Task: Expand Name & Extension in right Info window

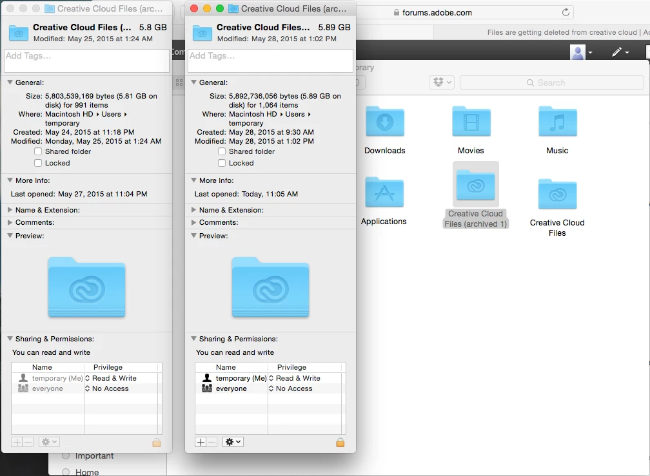Action: tap(193, 210)
